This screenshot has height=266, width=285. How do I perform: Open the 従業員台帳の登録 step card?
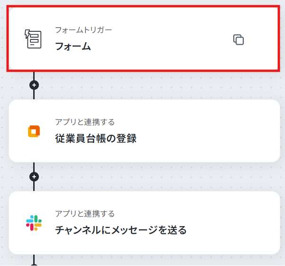point(144,131)
